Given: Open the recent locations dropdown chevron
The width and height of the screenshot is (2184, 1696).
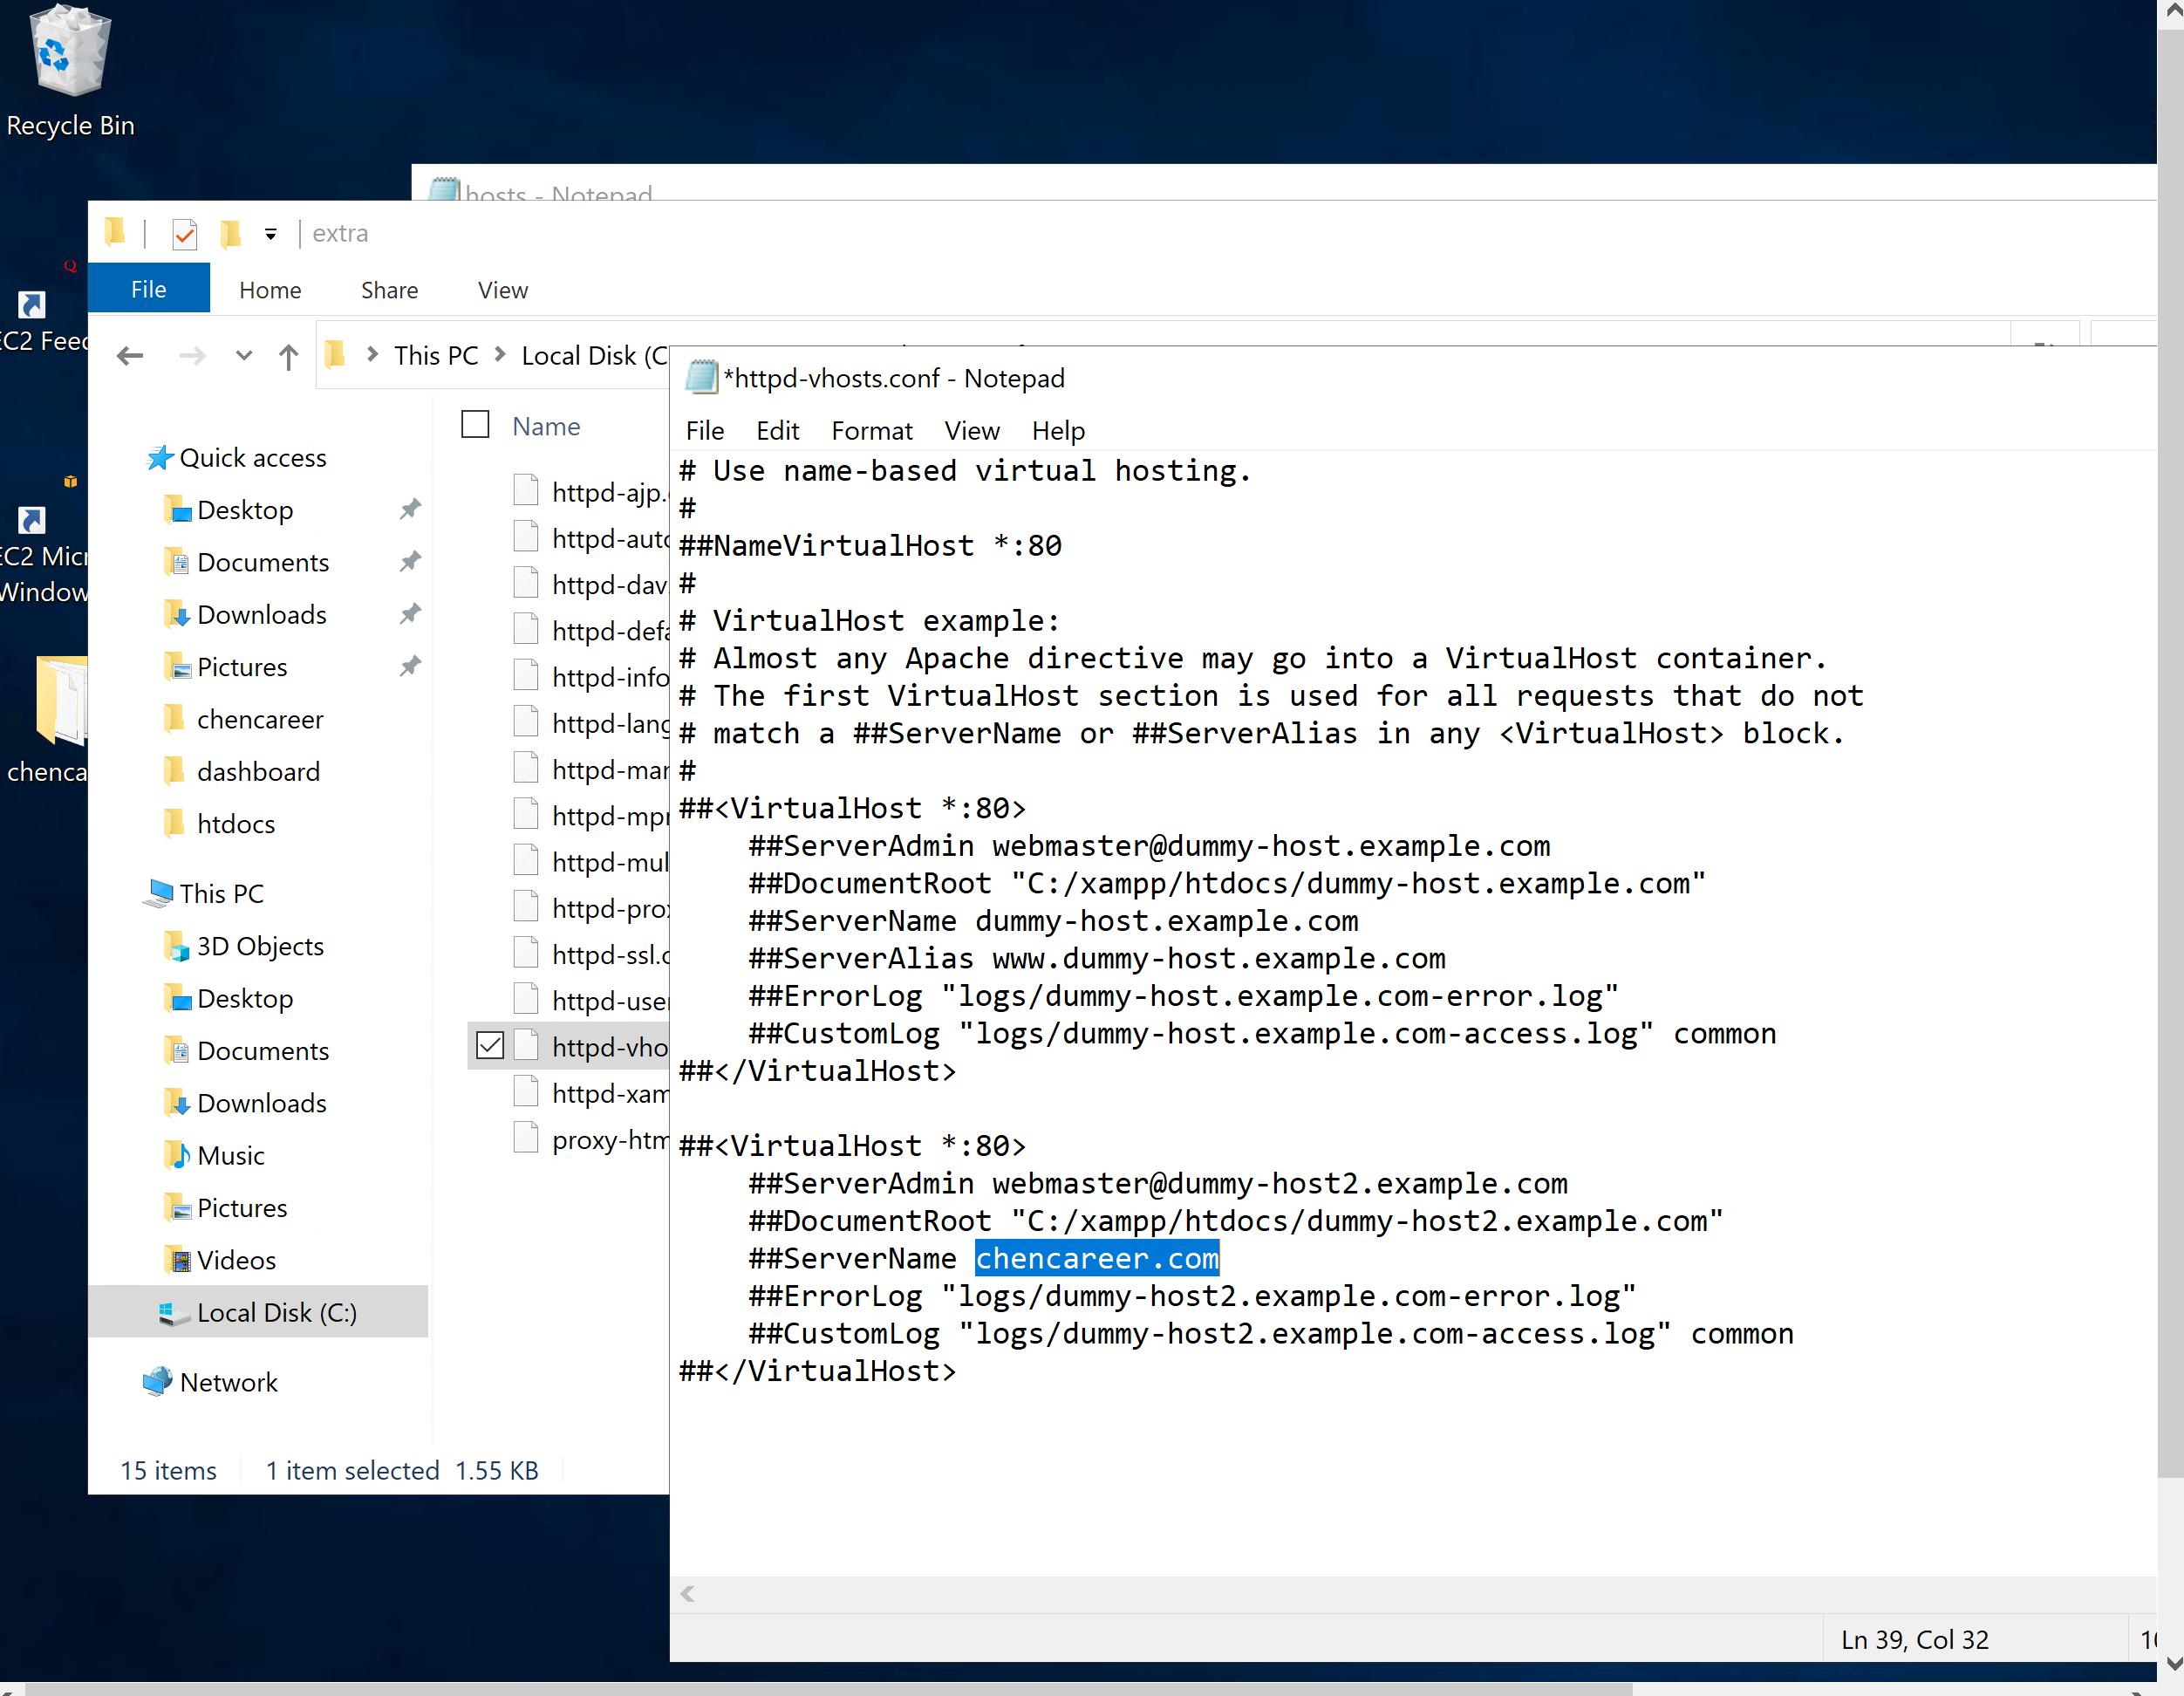Looking at the screenshot, I should [x=243, y=356].
